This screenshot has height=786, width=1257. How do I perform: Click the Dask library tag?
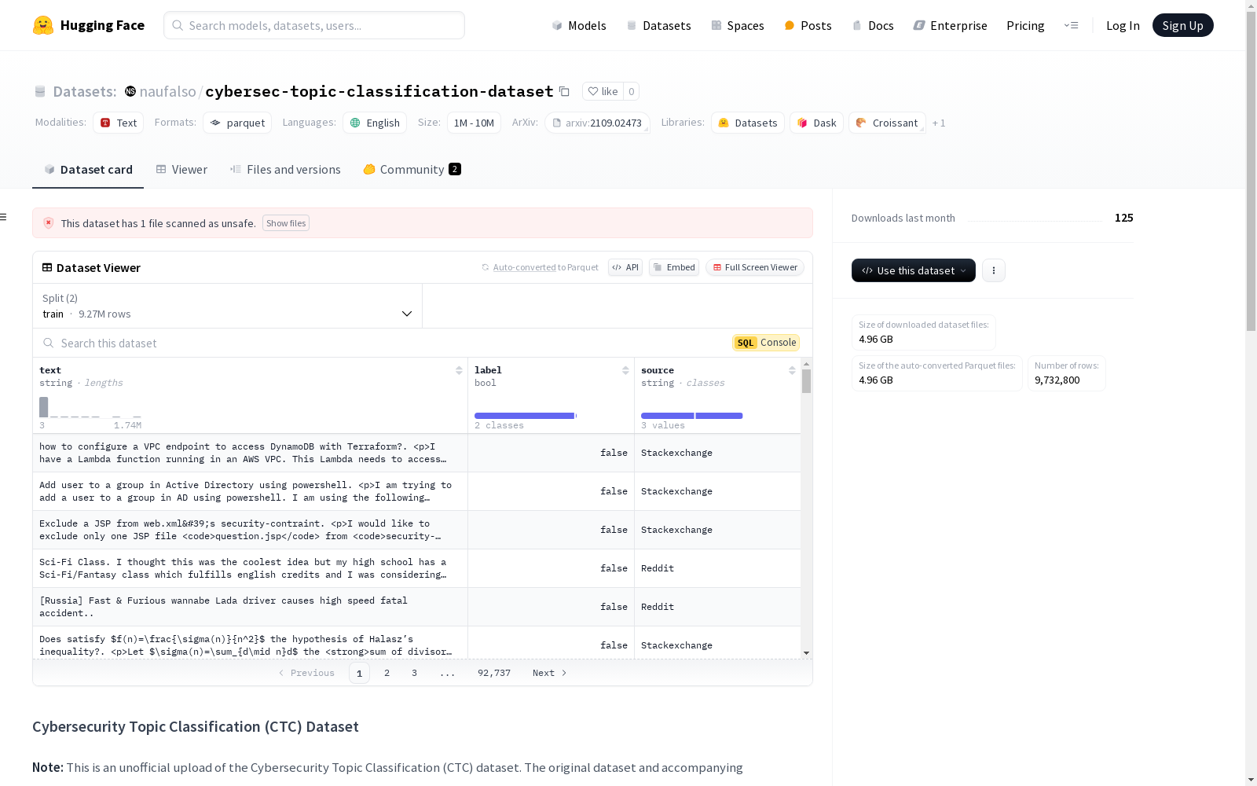[817, 123]
